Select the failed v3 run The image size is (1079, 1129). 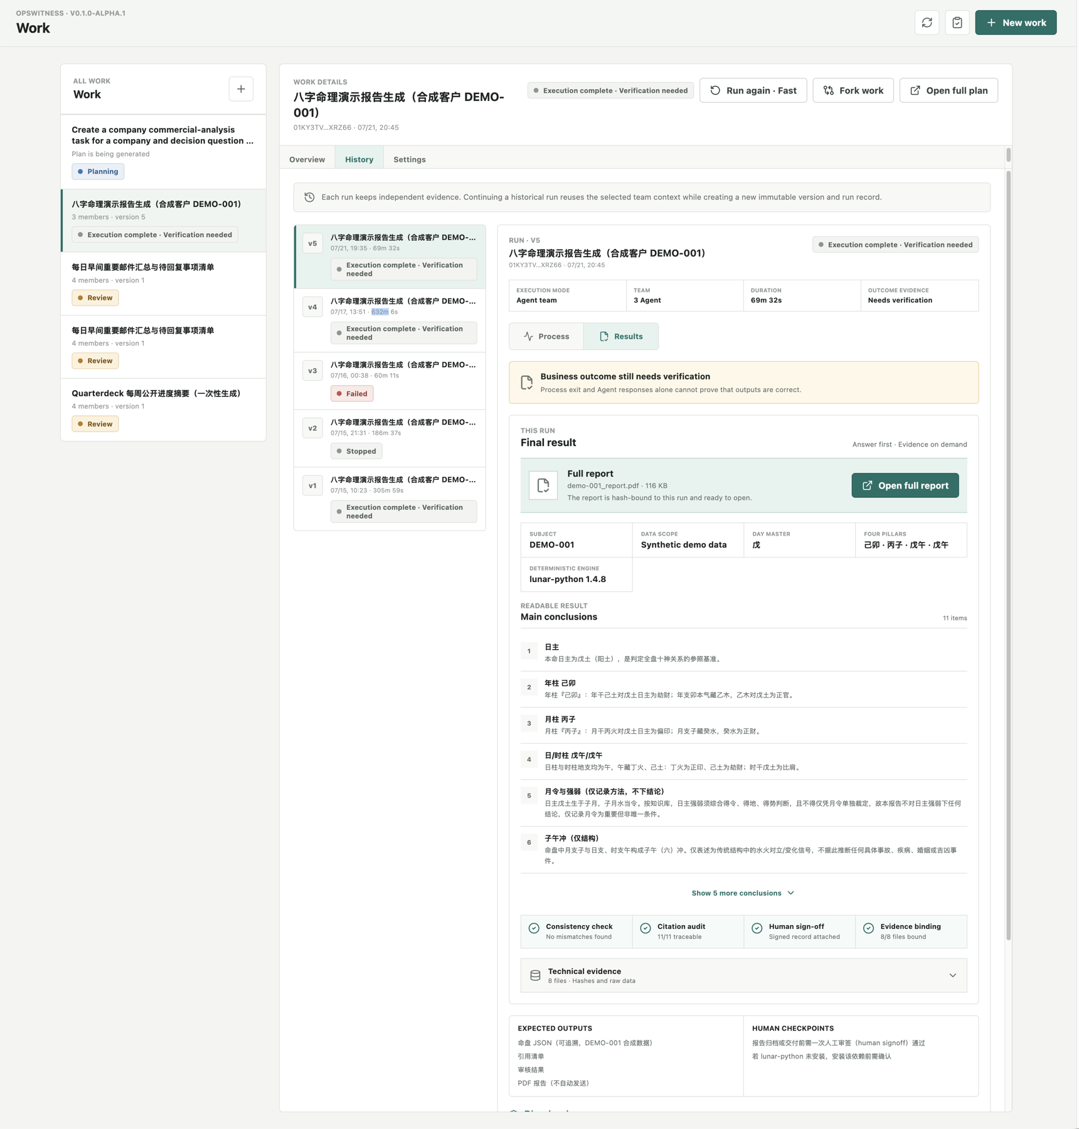[x=390, y=381]
